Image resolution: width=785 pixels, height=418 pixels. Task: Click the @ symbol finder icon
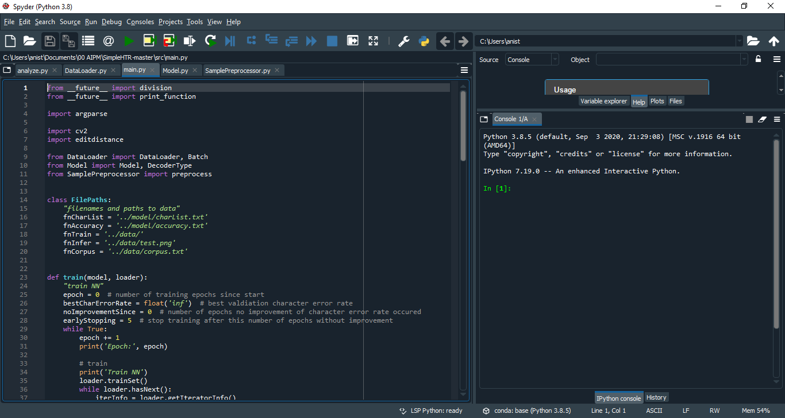coord(108,41)
